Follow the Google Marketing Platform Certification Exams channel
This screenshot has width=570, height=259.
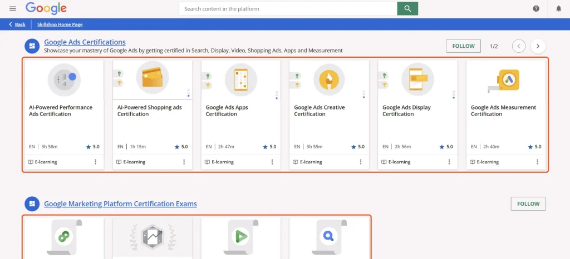pyautogui.click(x=528, y=203)
